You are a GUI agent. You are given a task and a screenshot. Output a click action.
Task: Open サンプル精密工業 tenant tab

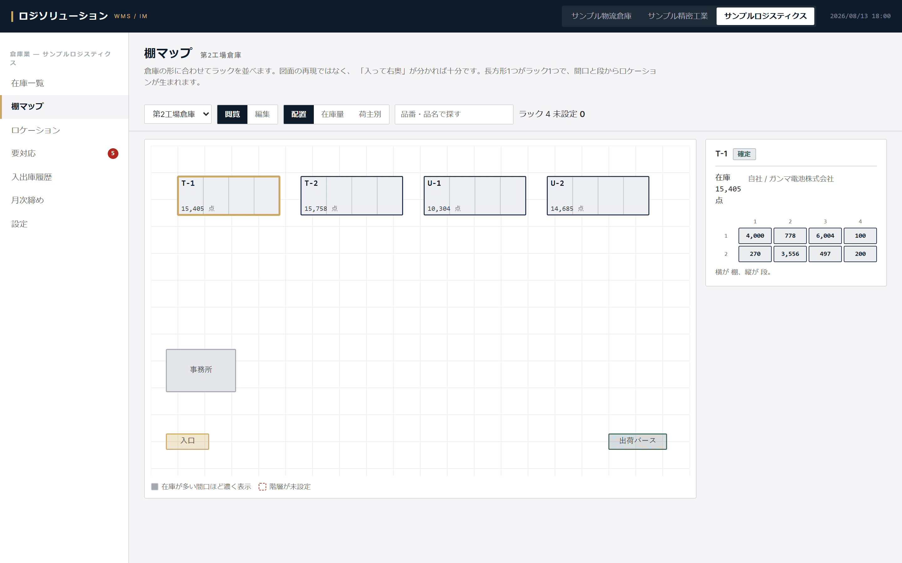click(678, 16)
